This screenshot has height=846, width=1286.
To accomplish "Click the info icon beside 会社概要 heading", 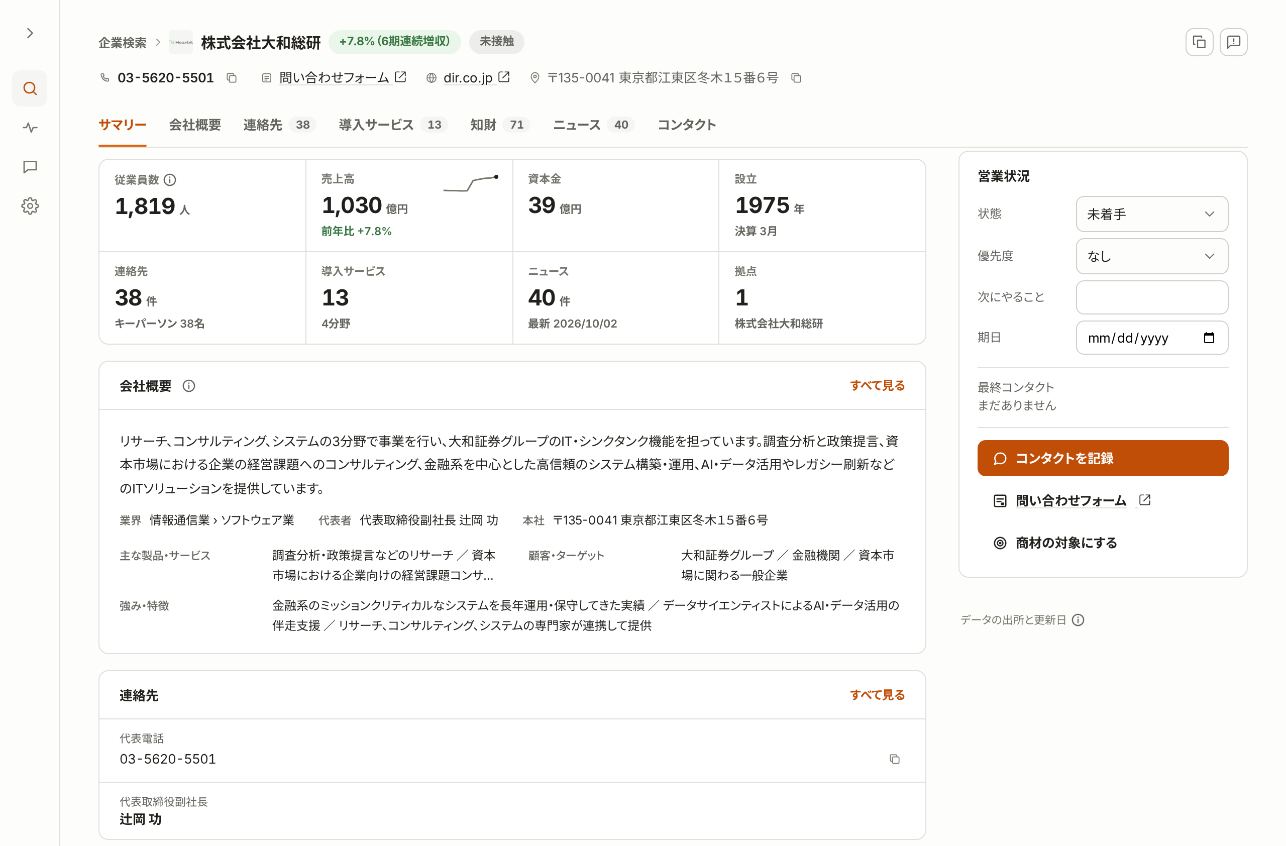I will [x=188, y=386].
